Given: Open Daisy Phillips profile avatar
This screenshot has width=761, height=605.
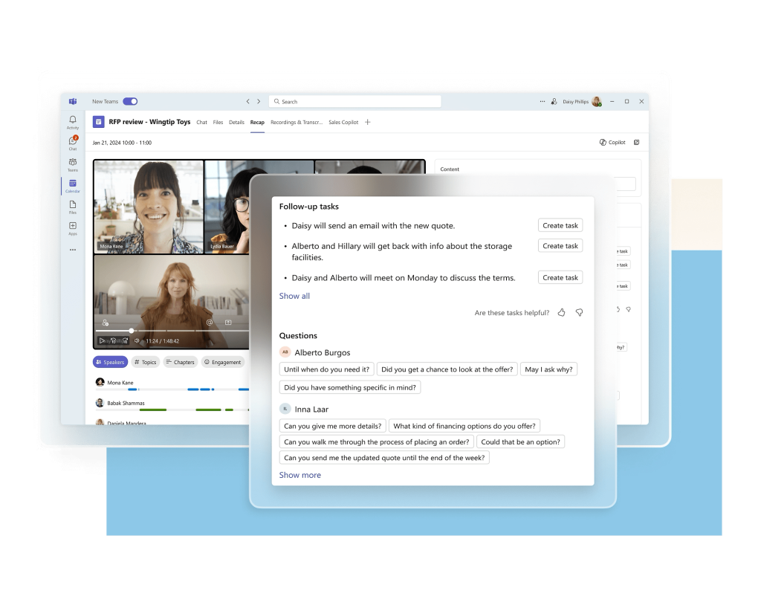Looking at the screenshot, I should [x=597, y=102].
